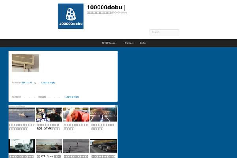The height and width of the screenshot is (158, 237).
Task: Focus the Search input field
Action: 164,32
